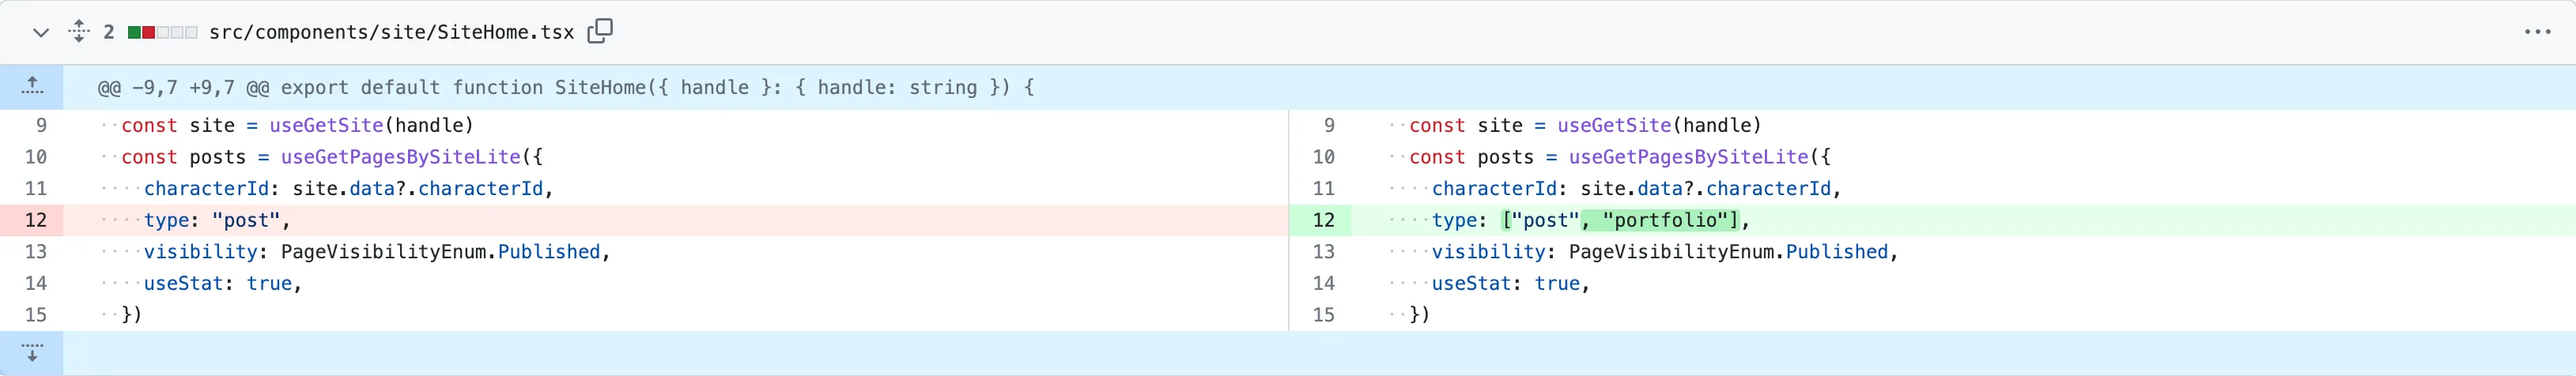Click line number 15 in the modified pane

tap(1323, 315)
